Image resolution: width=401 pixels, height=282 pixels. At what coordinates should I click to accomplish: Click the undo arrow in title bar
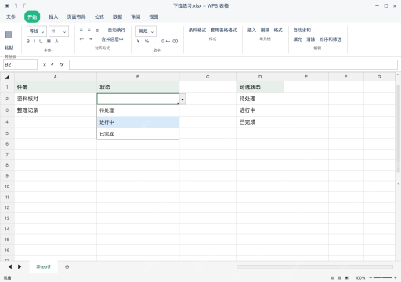coord(16,5)
